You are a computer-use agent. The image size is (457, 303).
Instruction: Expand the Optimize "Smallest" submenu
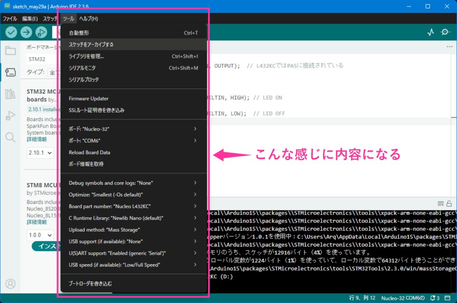[x=133, y=194]
